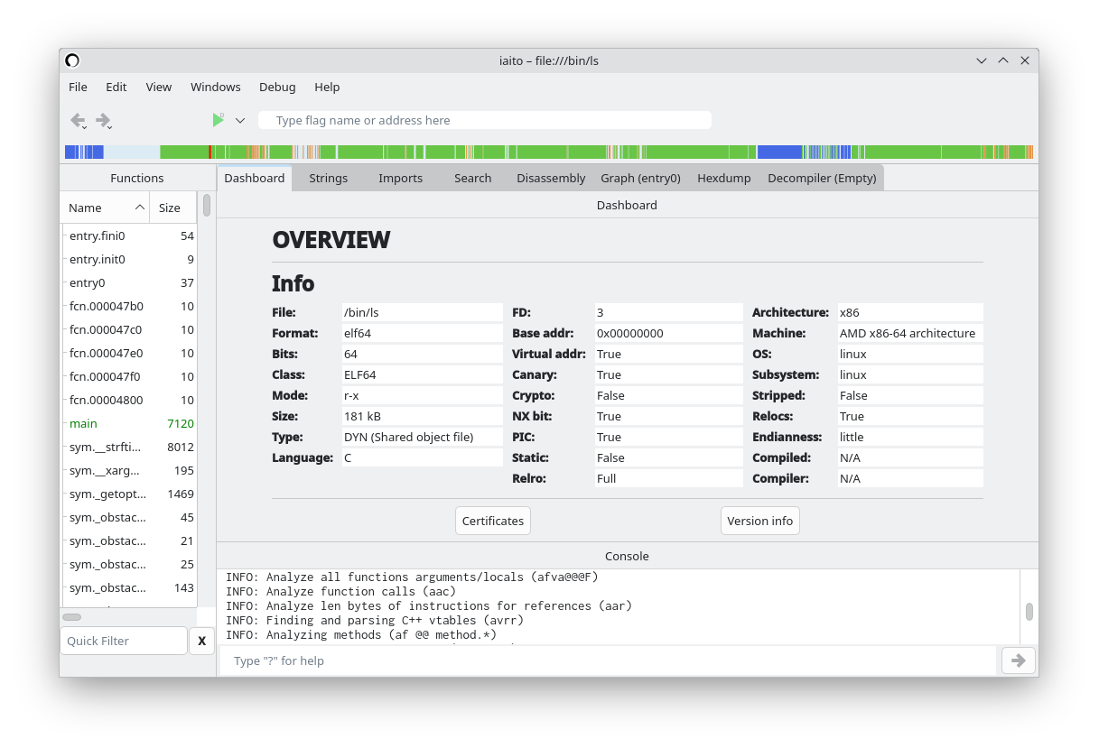Click the flag name or address field

pos(485,120)
